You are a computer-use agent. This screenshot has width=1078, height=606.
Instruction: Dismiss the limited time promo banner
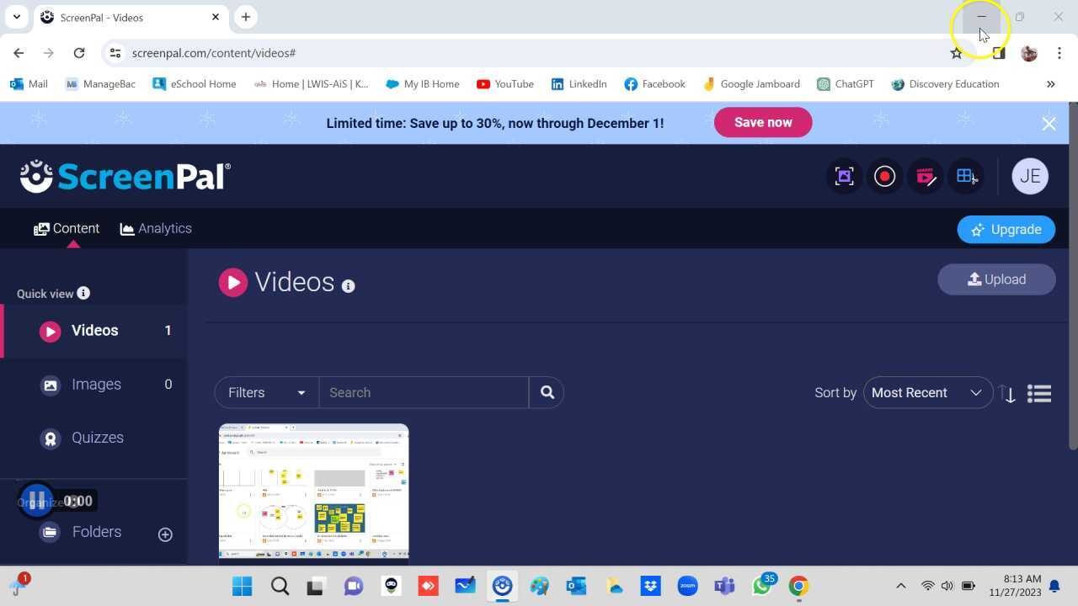[x=1049, y=124]
